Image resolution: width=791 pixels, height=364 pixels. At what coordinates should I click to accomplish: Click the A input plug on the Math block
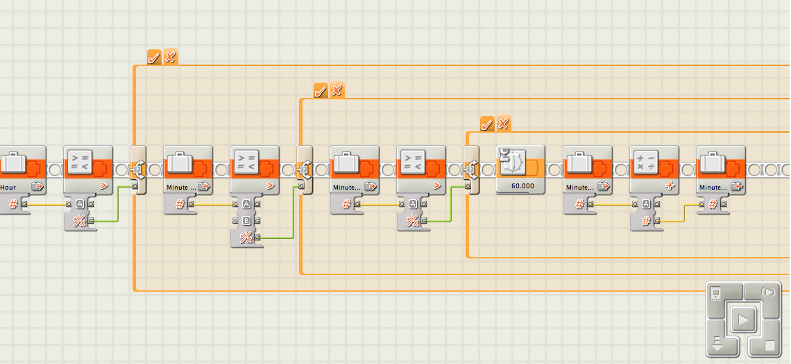pos(635,204)
